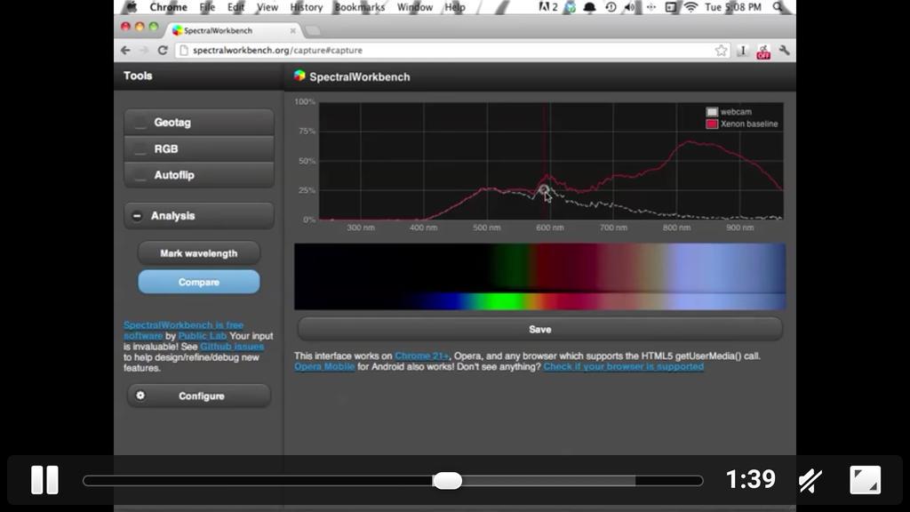The width and height of the screenshot is (910, 512).
Task: Click the webcam legend swatch
Action: (712, 111)
